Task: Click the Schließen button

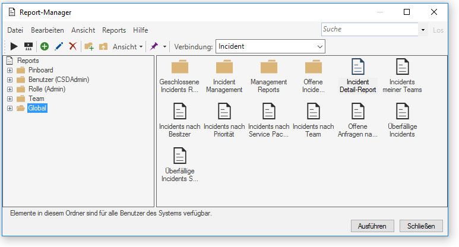Action: coord(421,226)
